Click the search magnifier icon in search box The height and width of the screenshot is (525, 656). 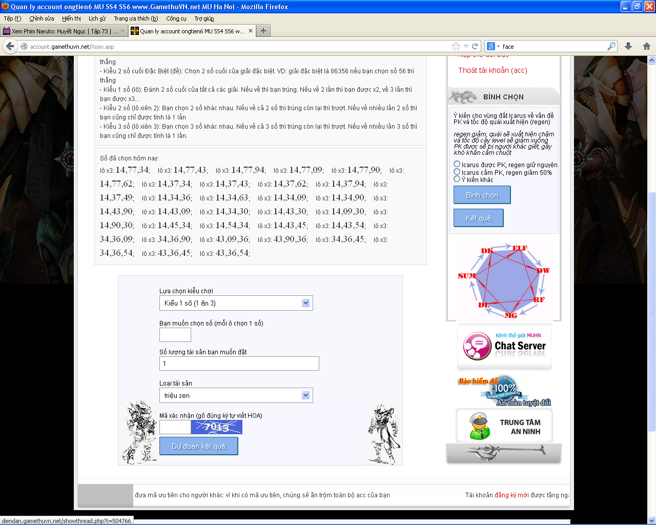(x=611, y=46)
